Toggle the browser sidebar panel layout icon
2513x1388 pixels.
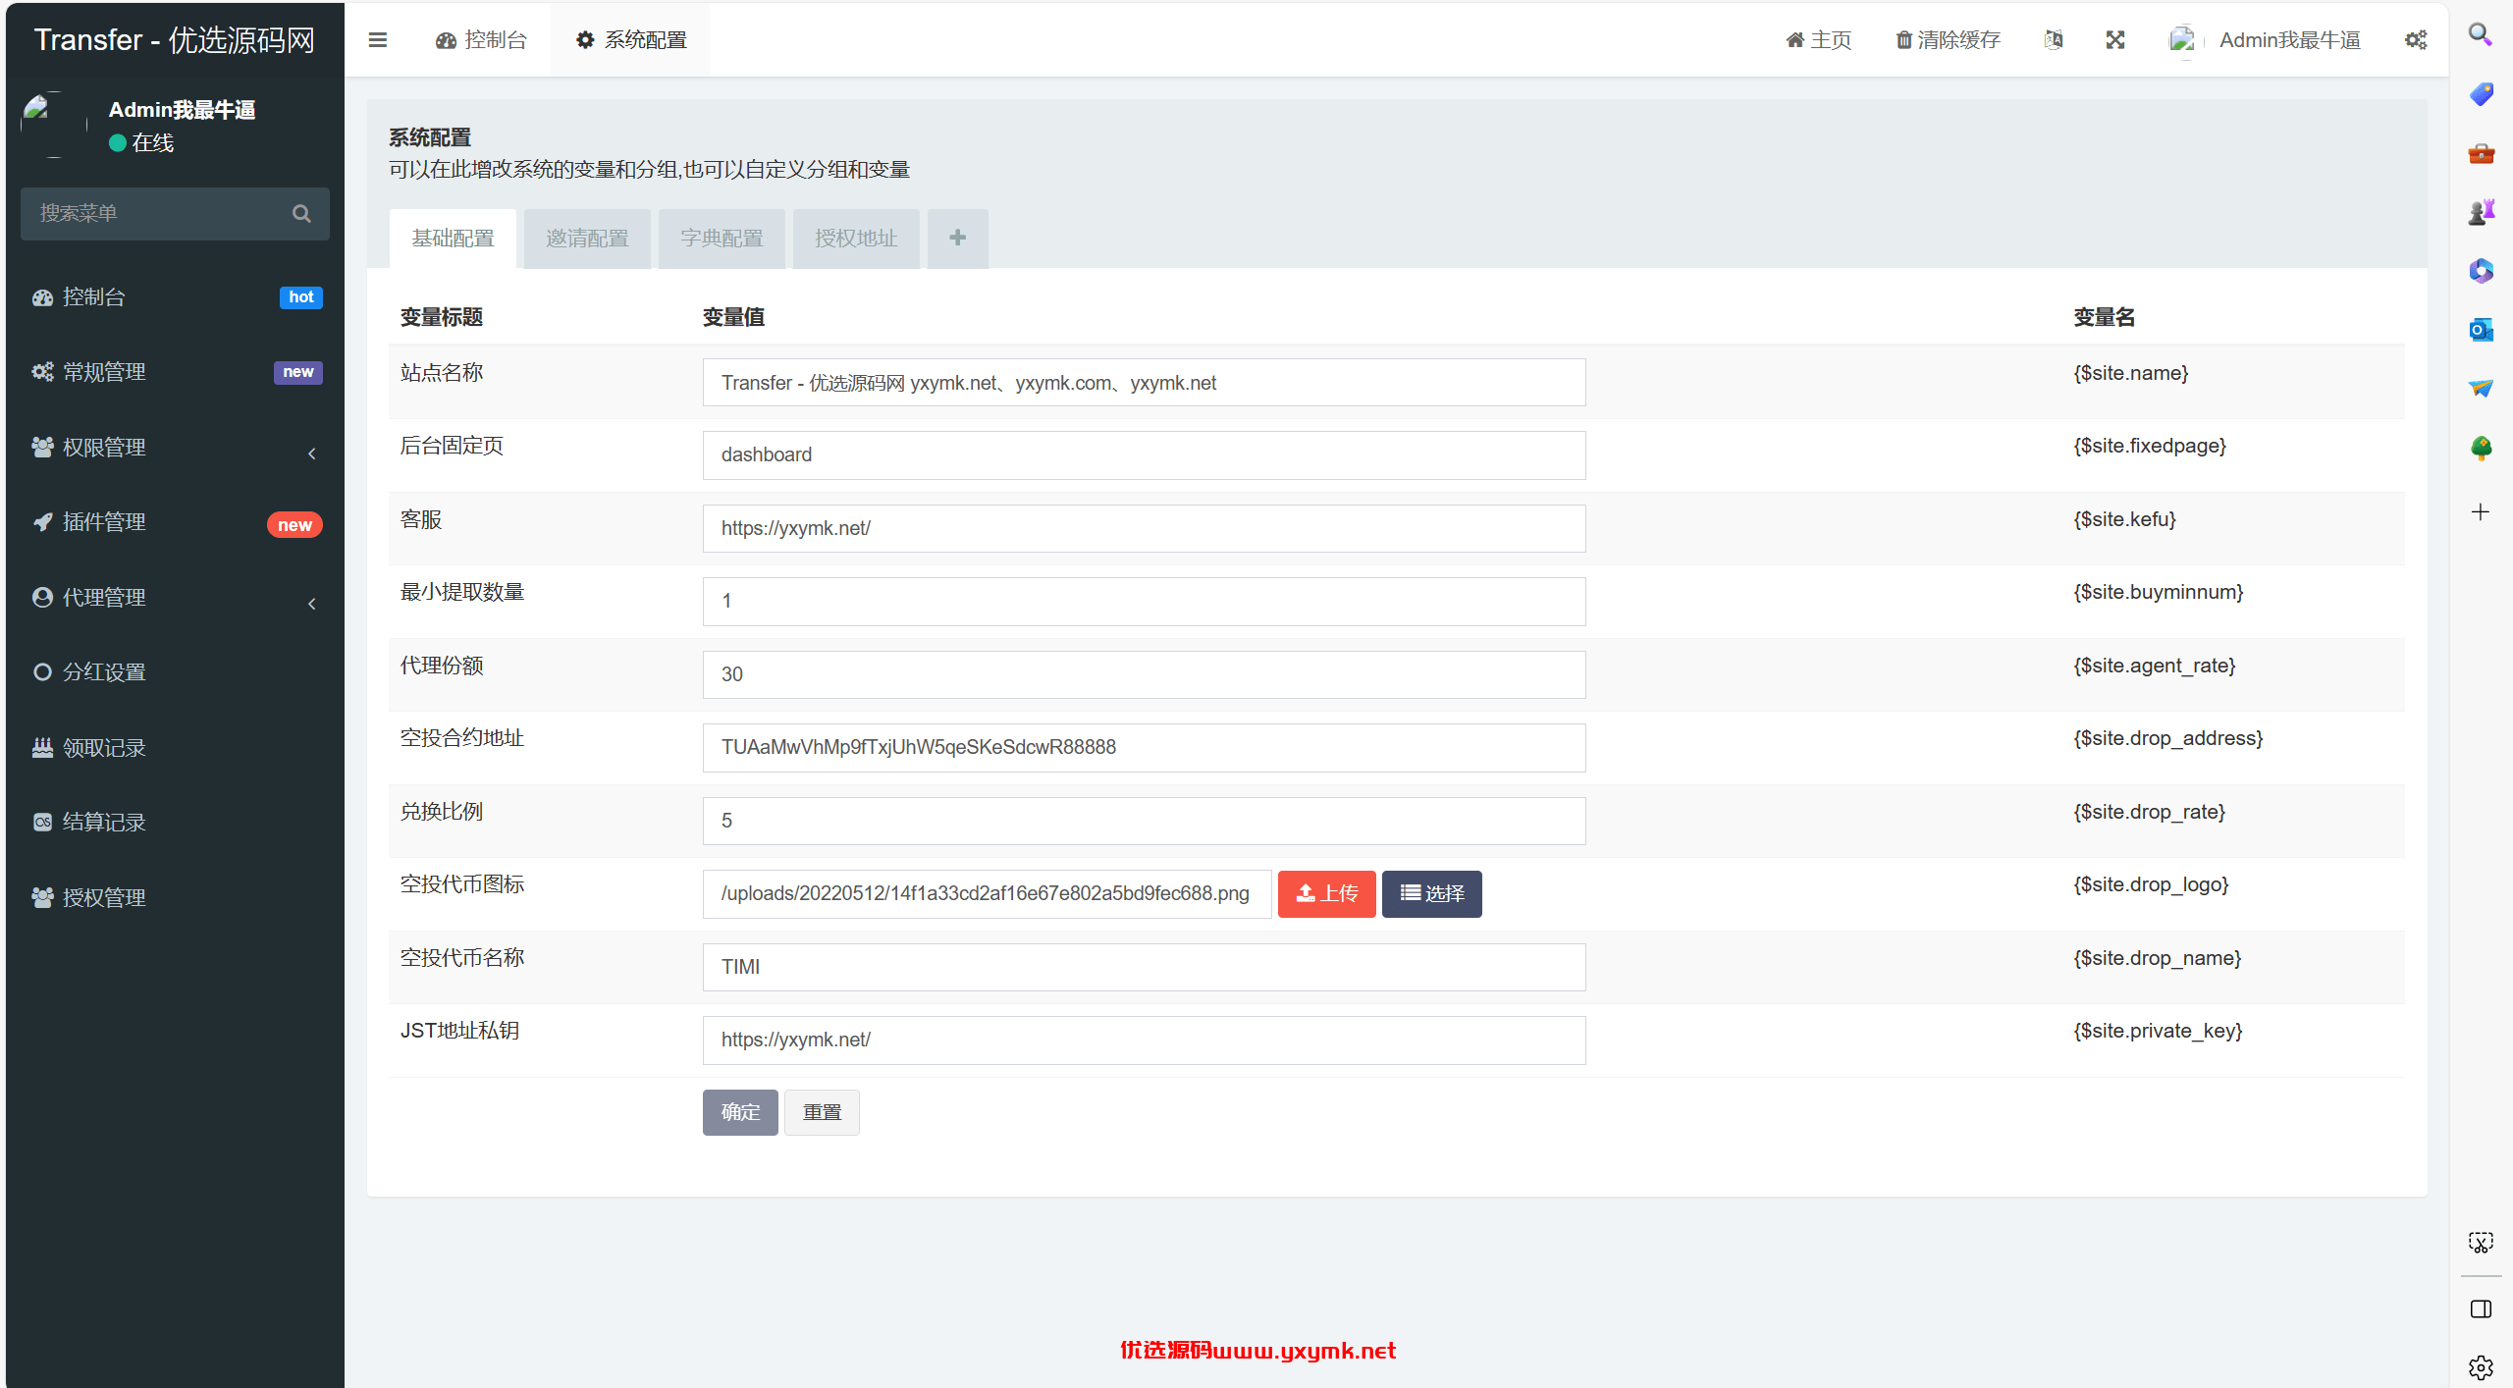[2481, 1308]
